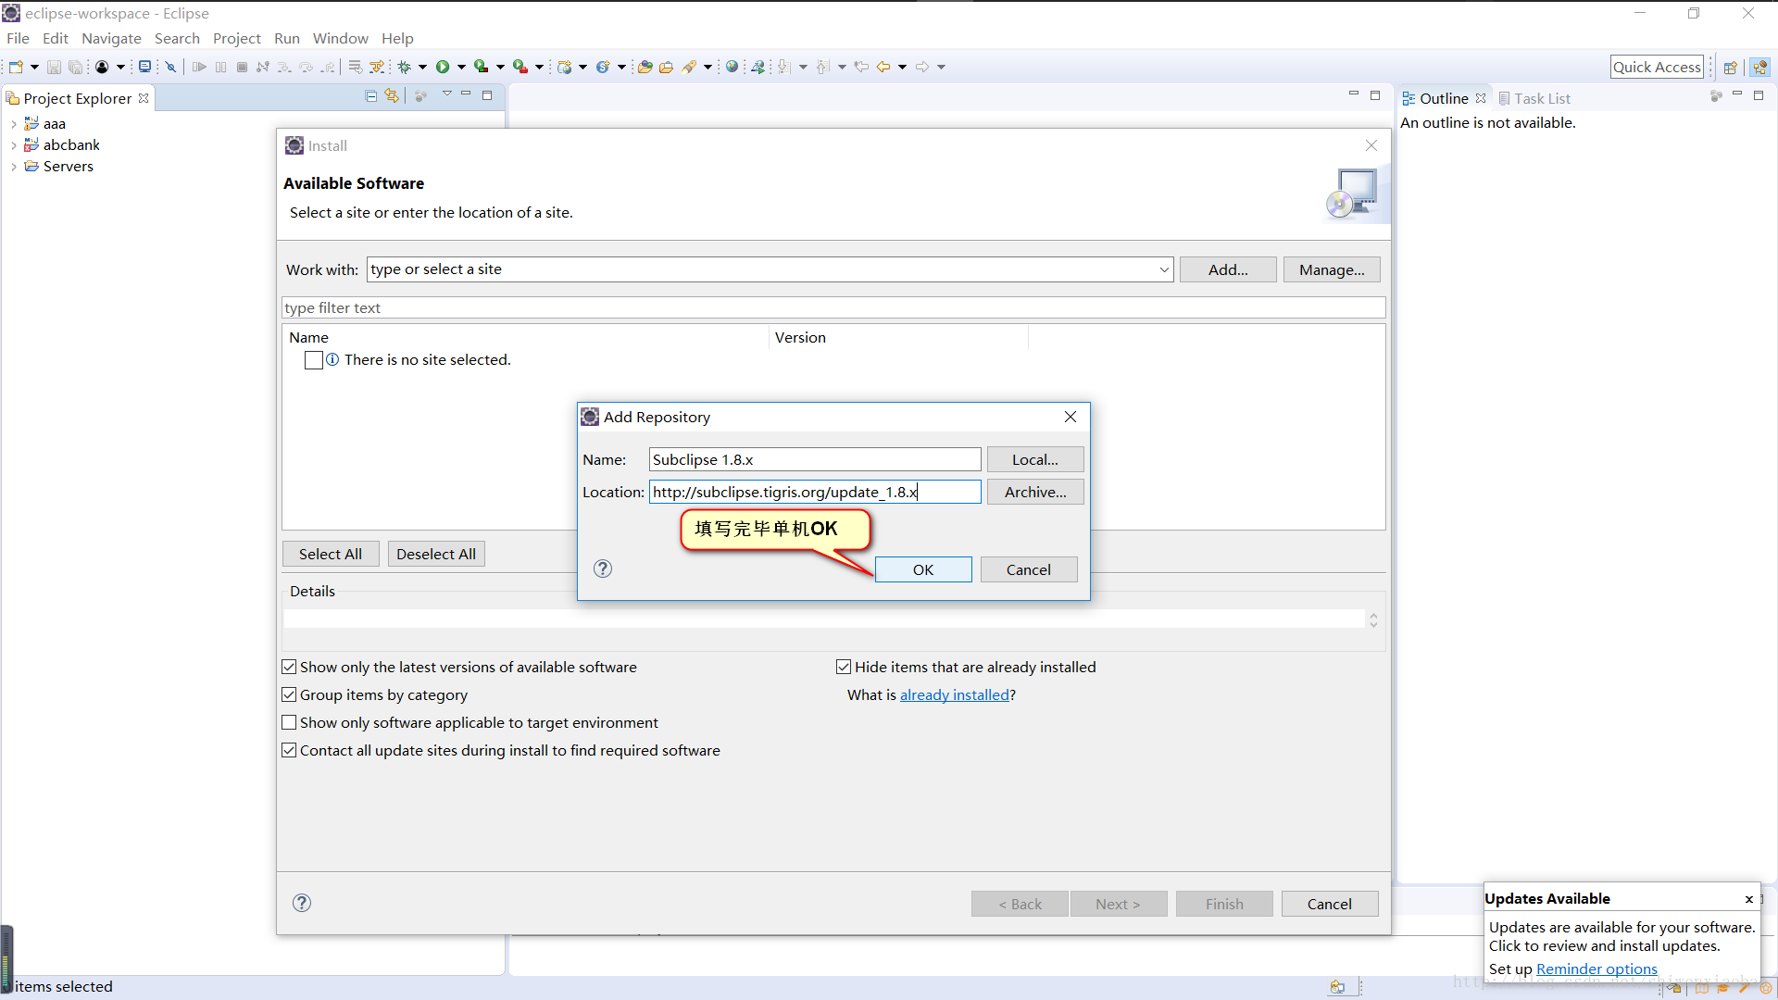Click the Location URL input field
1778x1000 pixels.
[815, 492]
